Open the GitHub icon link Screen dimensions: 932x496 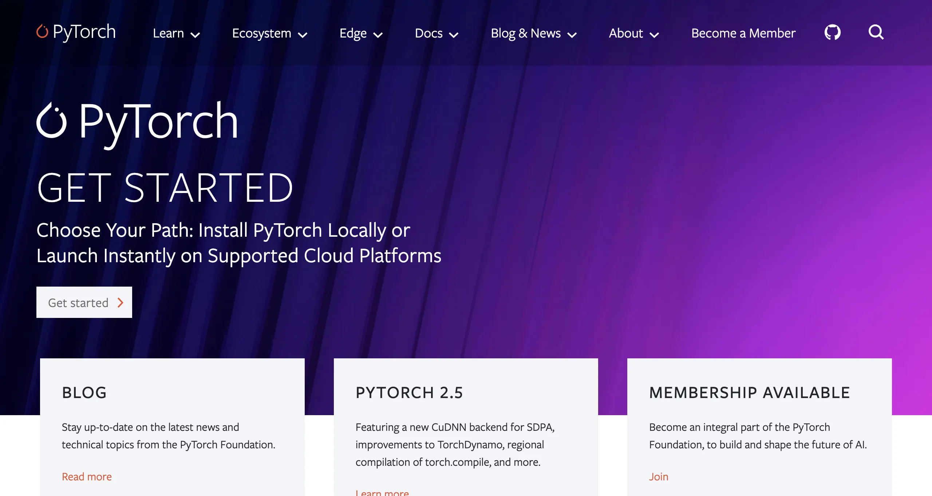pos(832,32)
